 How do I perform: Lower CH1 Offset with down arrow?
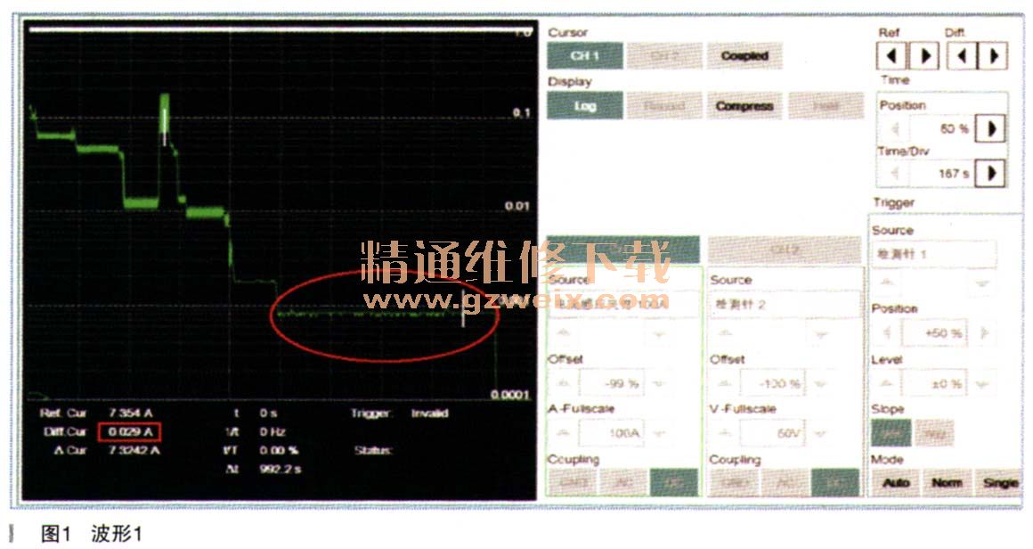tap(658, 383)
